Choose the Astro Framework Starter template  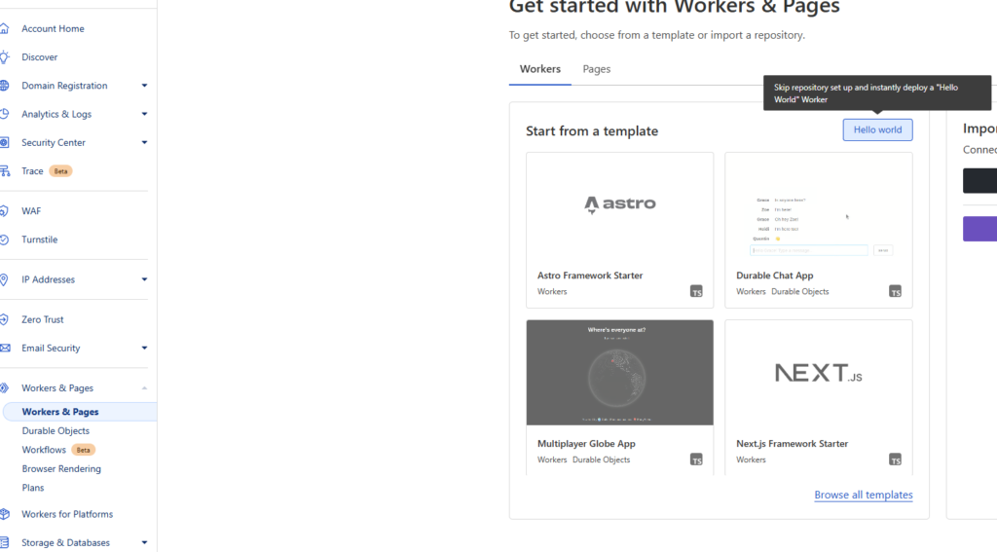619,226
